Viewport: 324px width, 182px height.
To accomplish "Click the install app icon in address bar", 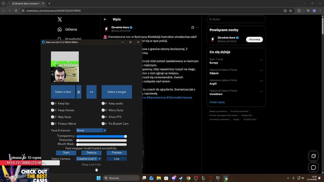I will (x=285, y=11).
